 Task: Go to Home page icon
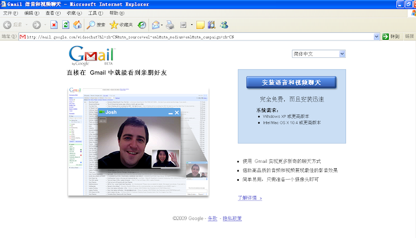click(77, 25)
